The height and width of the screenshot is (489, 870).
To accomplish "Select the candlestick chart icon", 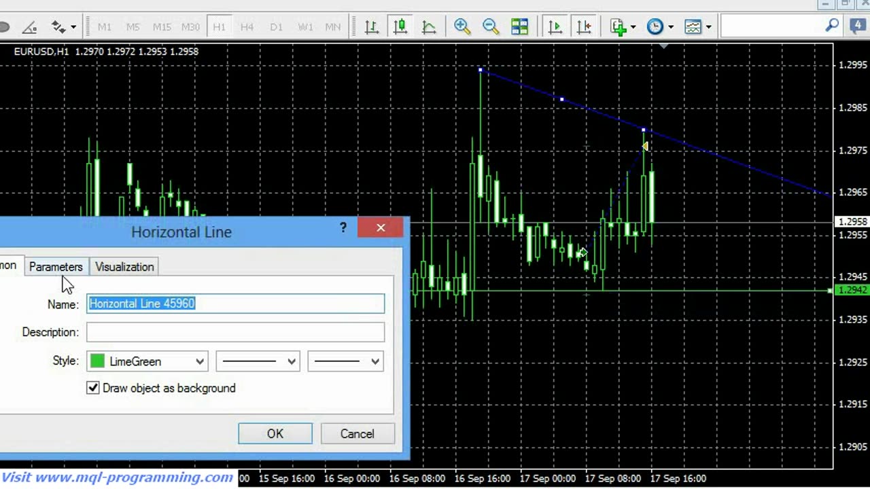I will coord(400,26).
